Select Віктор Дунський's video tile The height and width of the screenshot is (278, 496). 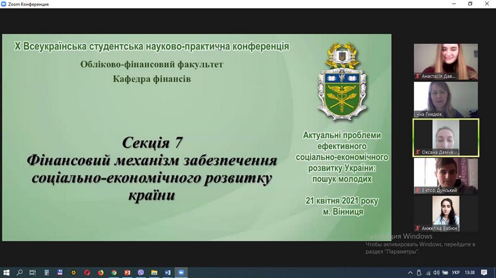coord(446,176)
